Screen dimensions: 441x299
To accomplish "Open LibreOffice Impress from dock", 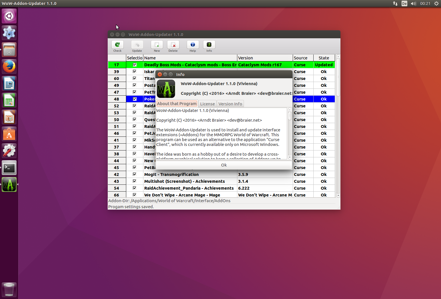I will tap(9, 117).
